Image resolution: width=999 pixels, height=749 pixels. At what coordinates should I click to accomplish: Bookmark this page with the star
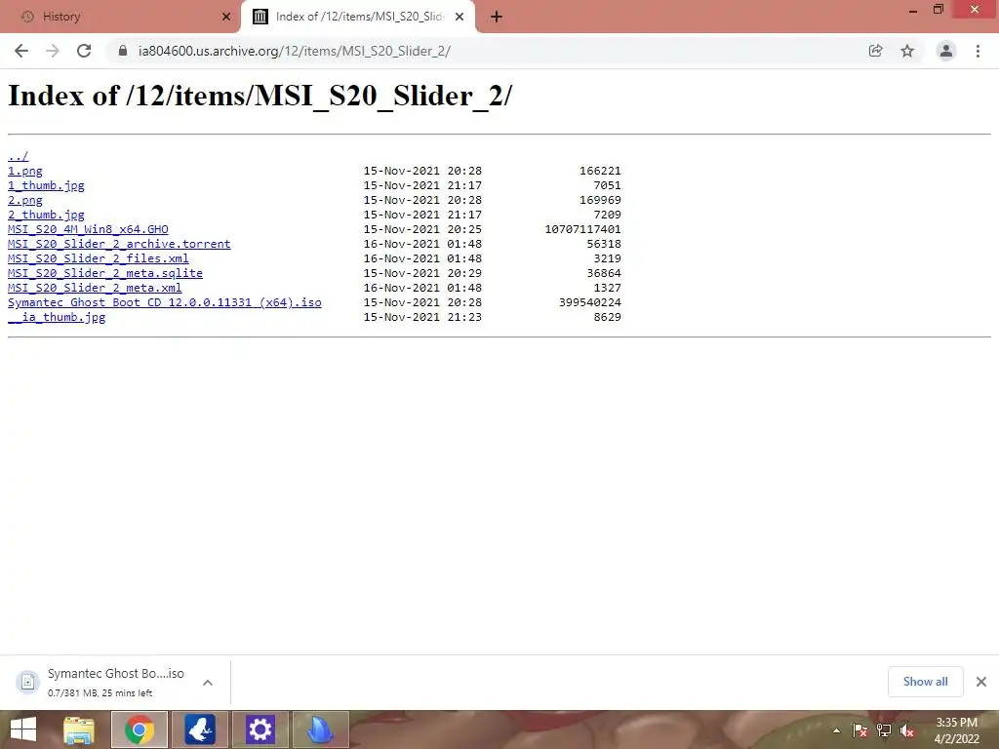(907, 51)
